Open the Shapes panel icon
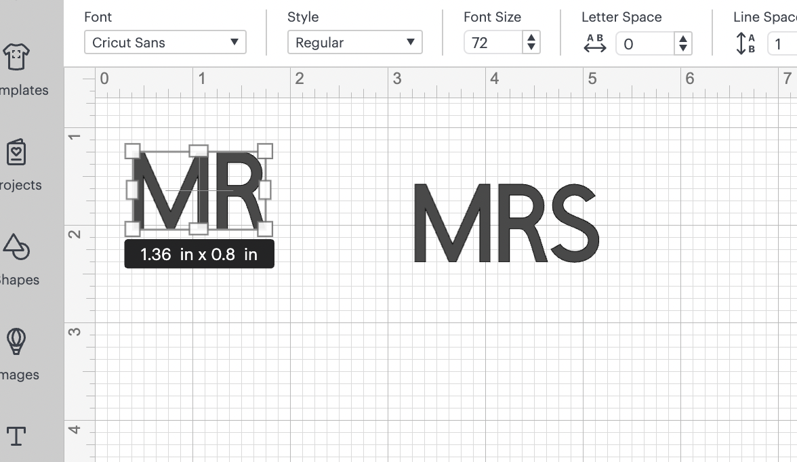The image size is (797, 462). click(x=16, y=247)
